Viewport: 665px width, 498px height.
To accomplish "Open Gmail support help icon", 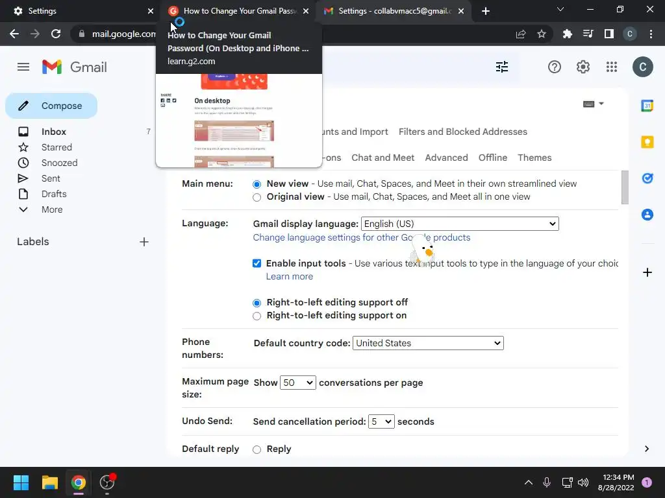I will [555, 67].
